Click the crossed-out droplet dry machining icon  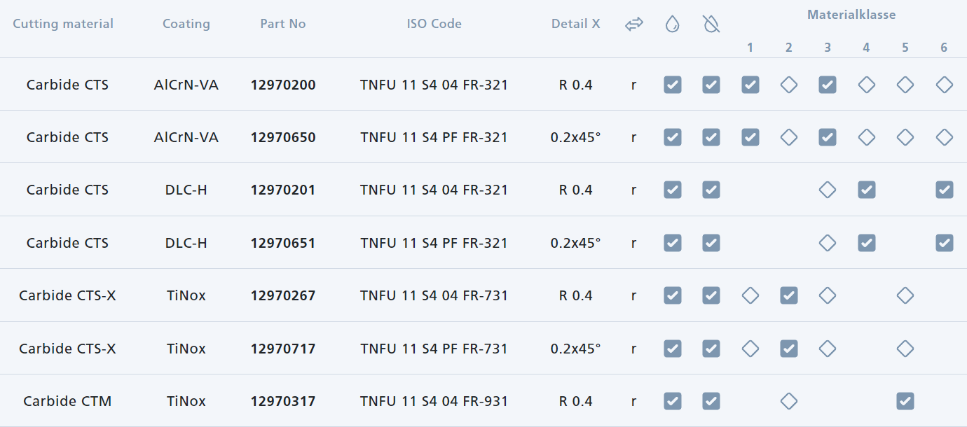point(711,24)
